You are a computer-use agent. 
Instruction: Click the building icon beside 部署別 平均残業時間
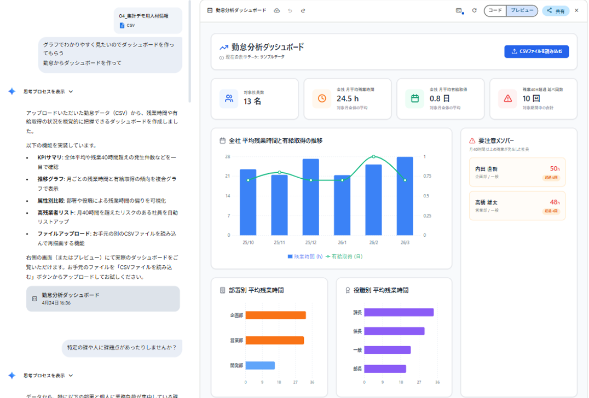coord(222,290)
